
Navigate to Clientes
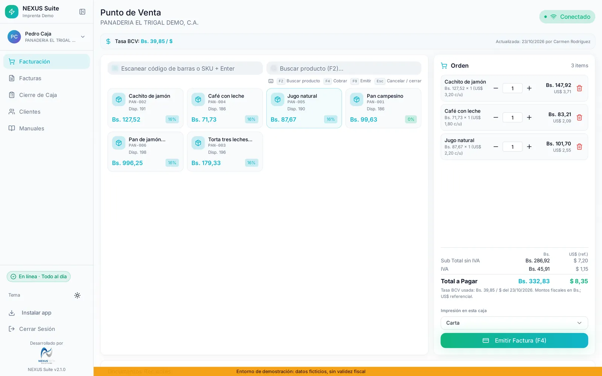(x=47, y=112)
